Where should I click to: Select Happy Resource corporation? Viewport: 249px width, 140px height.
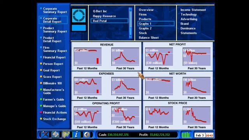[x=104, y=16]
